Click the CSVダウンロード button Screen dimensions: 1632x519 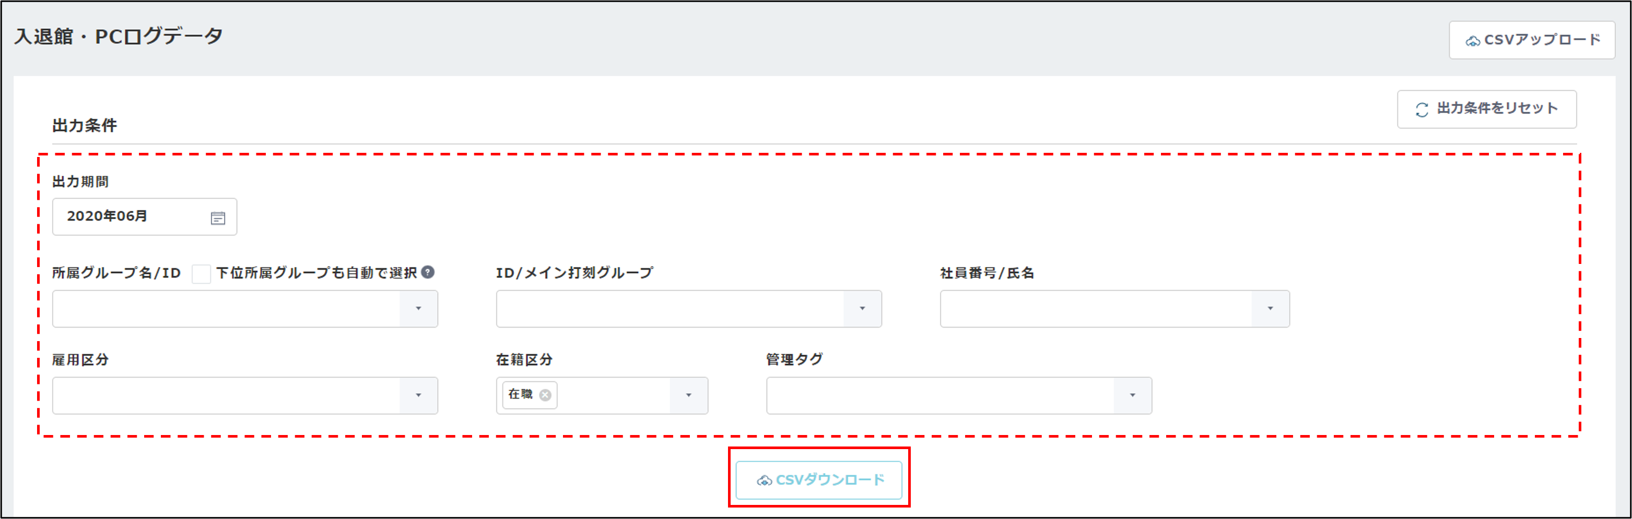(x=818, y=480)
